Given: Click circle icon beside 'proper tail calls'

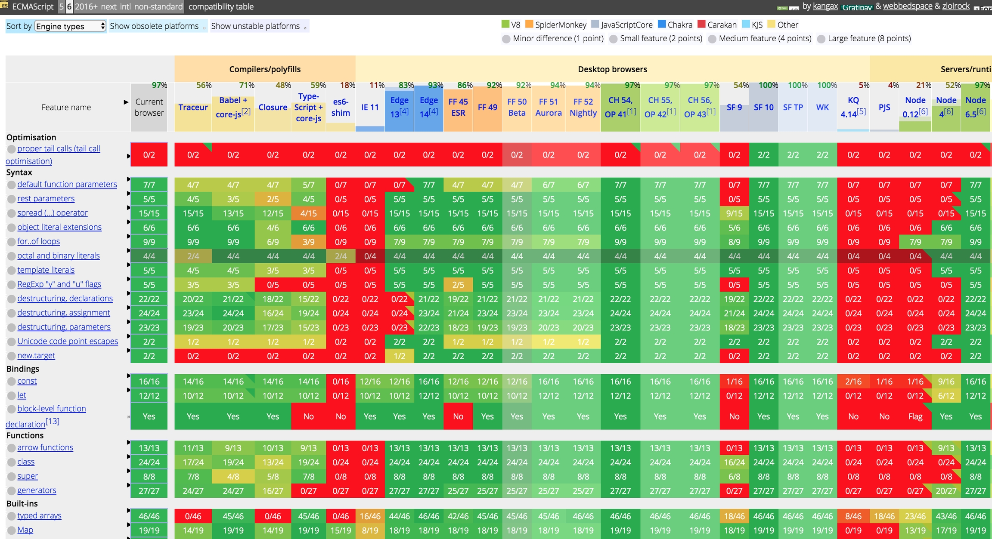Looking at the screenshot, I should 11,149.
